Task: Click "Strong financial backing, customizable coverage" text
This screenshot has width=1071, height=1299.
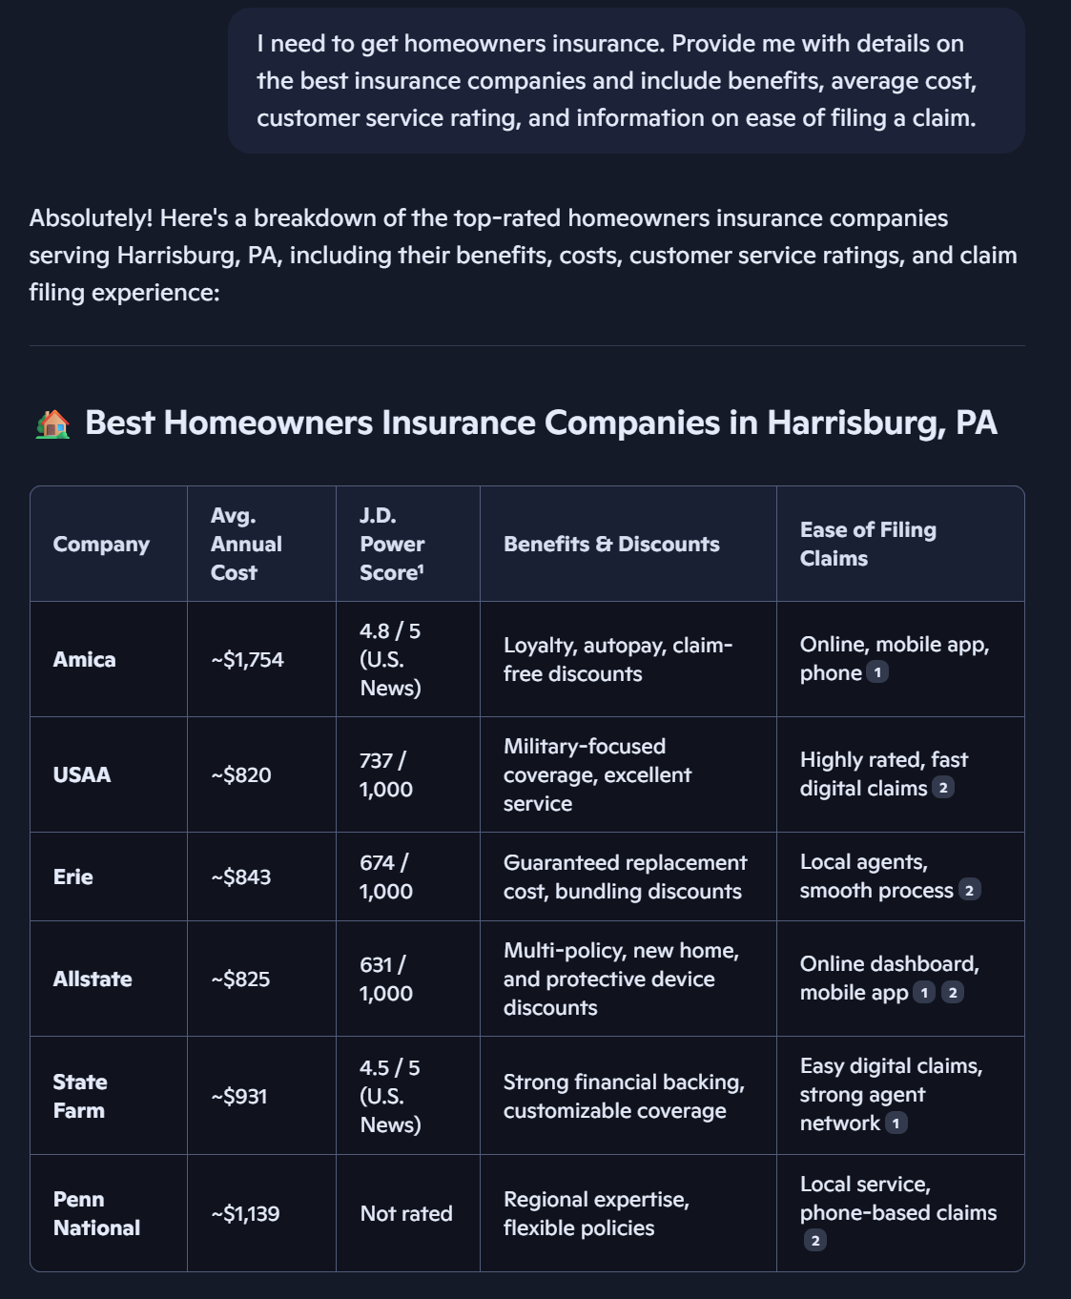Action: click(x=624, y=1096)
